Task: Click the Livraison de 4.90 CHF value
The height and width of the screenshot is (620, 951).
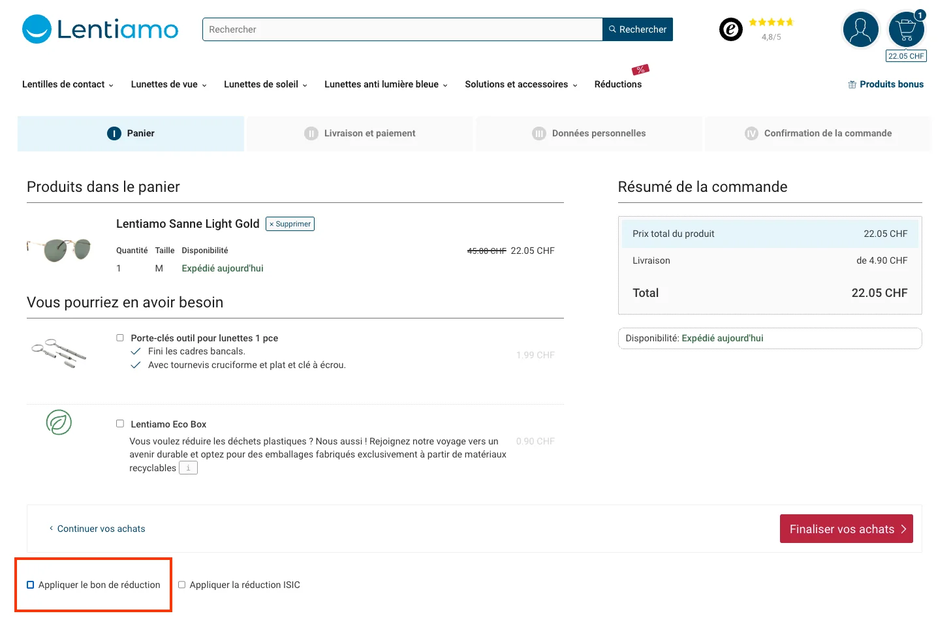Action: pos(882,260)
